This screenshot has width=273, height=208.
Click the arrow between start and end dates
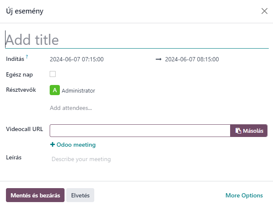pos(158,59)
